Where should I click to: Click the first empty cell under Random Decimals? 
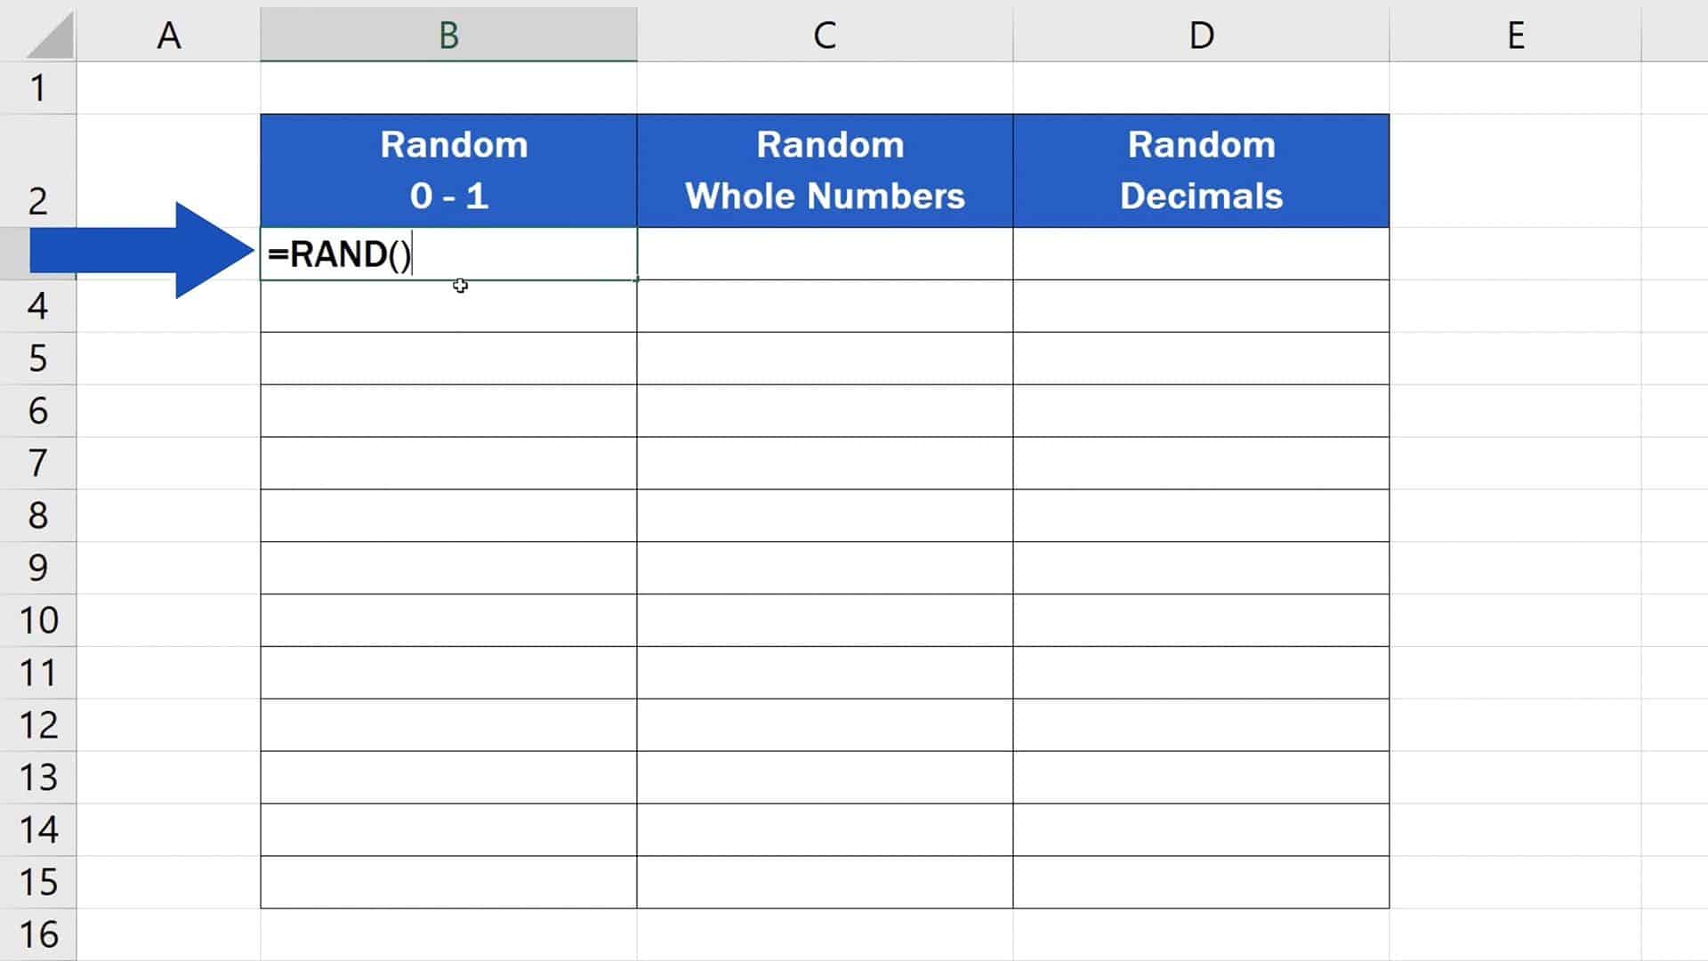pos(1201,255)
